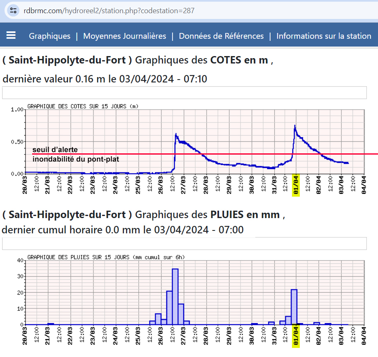Click the empty box above the COTES graph
The width and height of the screenshot is (378, 357).
(184, 93)
